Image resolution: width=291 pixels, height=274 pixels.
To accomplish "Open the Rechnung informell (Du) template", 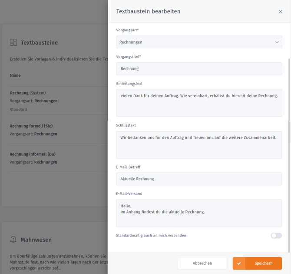I will click(33, 154).
